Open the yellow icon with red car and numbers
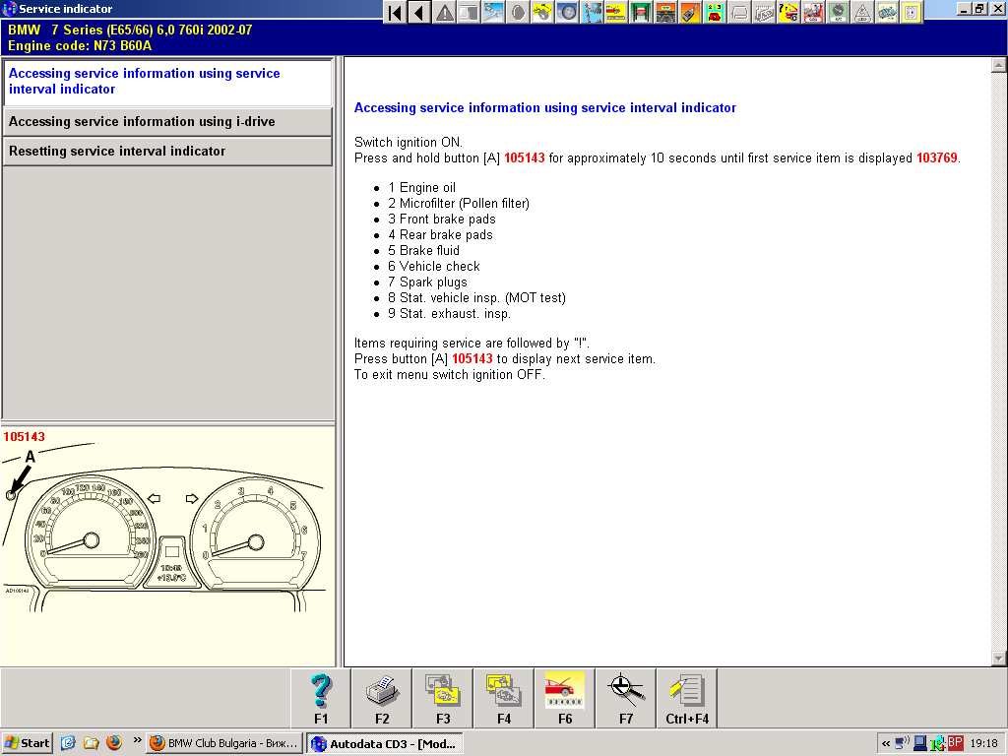The height and width of the screenshot is (756, 1008). click(x=715, y=12)
